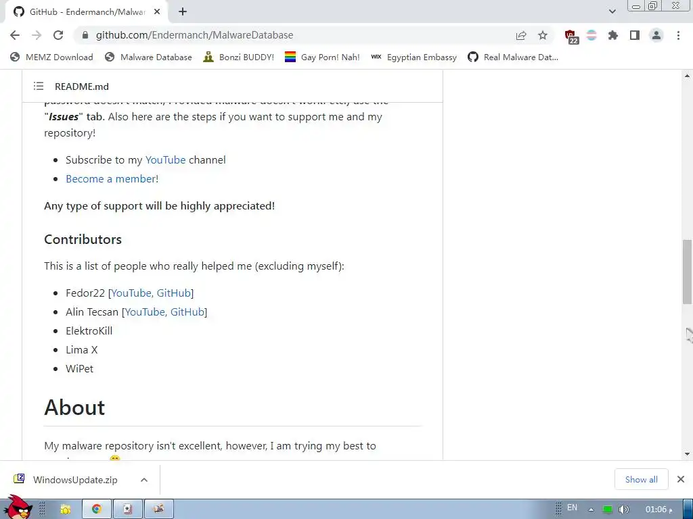Select the Lima X list entry

pyautogui.click(x=82, y=350)
